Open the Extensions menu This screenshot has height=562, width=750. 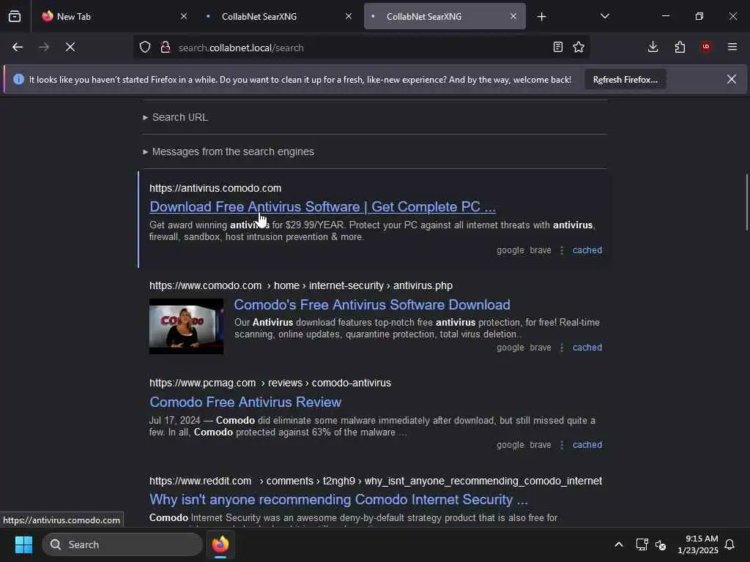click(680, 47)
